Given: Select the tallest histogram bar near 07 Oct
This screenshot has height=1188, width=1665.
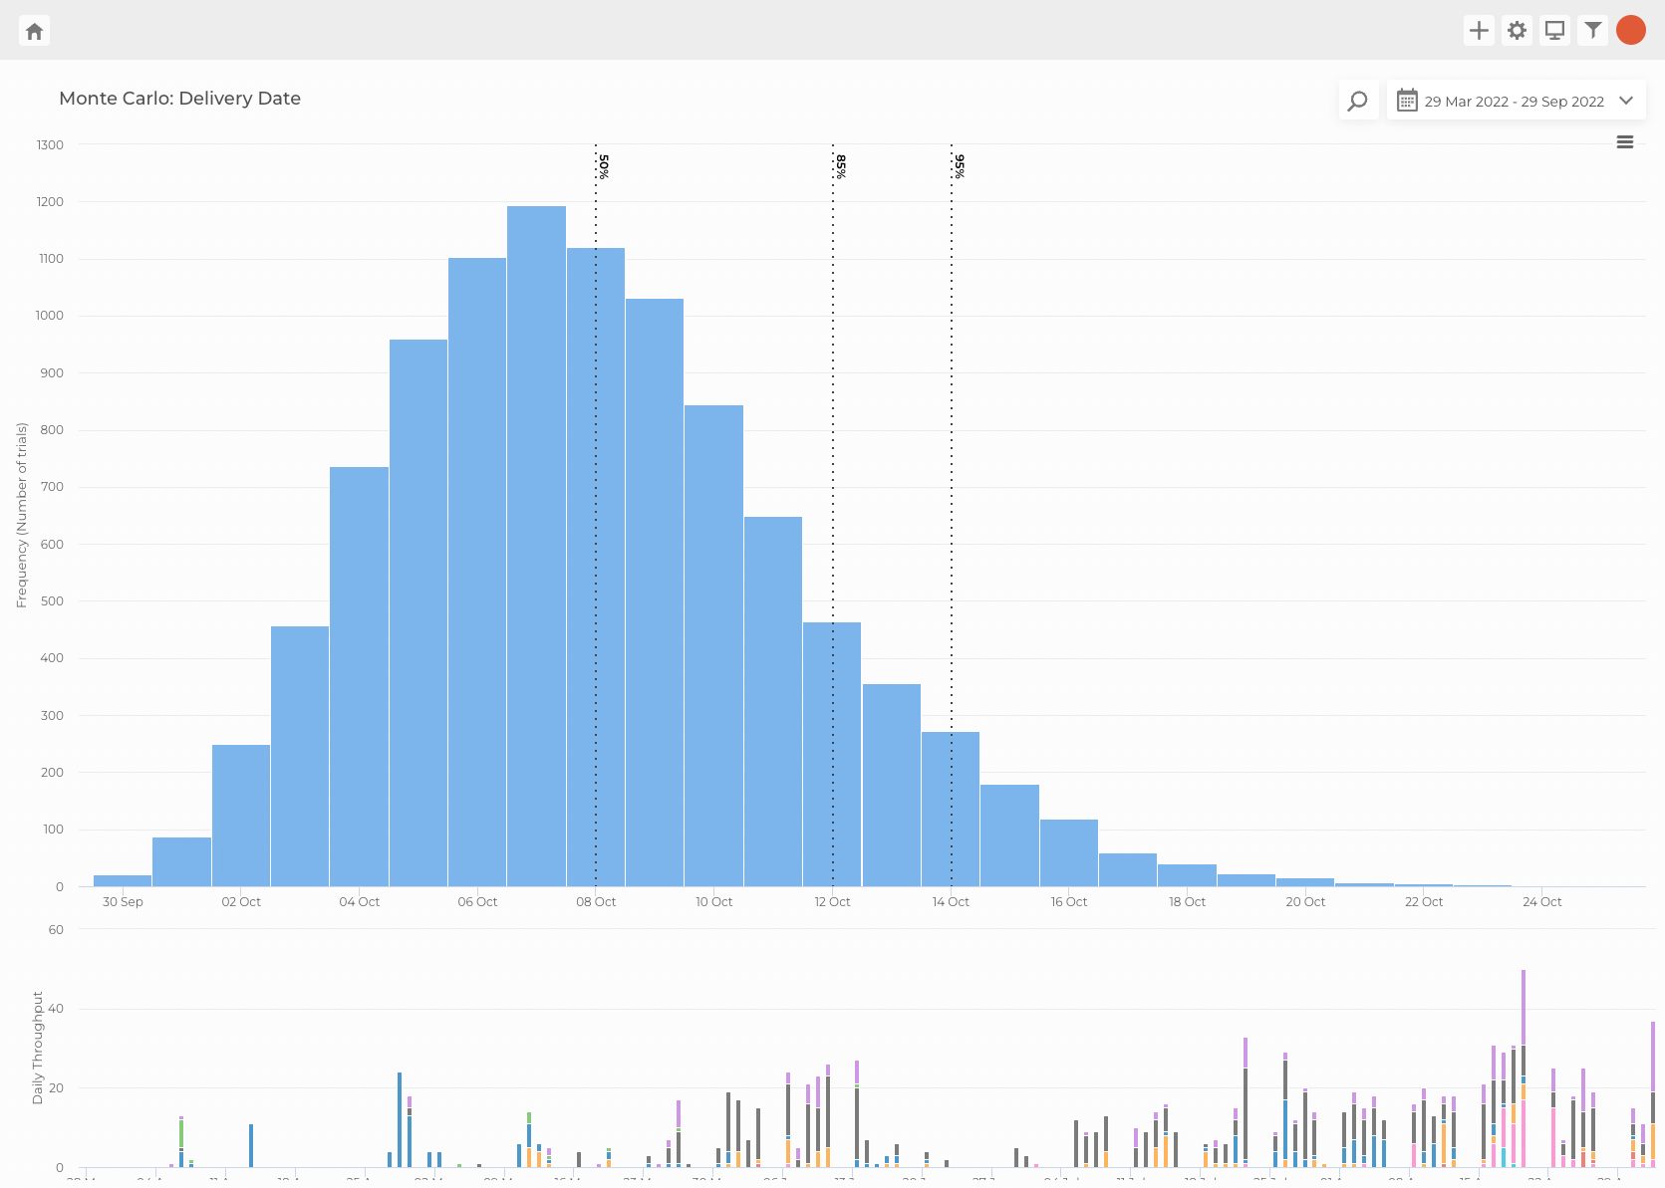Looking at the screenshot, I should tap(536, 546).
